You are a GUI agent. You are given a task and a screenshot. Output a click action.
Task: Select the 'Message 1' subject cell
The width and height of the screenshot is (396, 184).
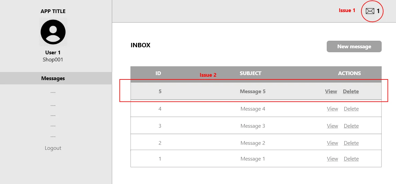tap(253, 159)
